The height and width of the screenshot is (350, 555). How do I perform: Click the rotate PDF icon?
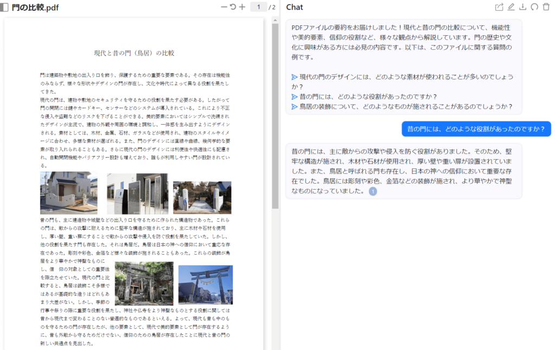click(x=233, y=7)
